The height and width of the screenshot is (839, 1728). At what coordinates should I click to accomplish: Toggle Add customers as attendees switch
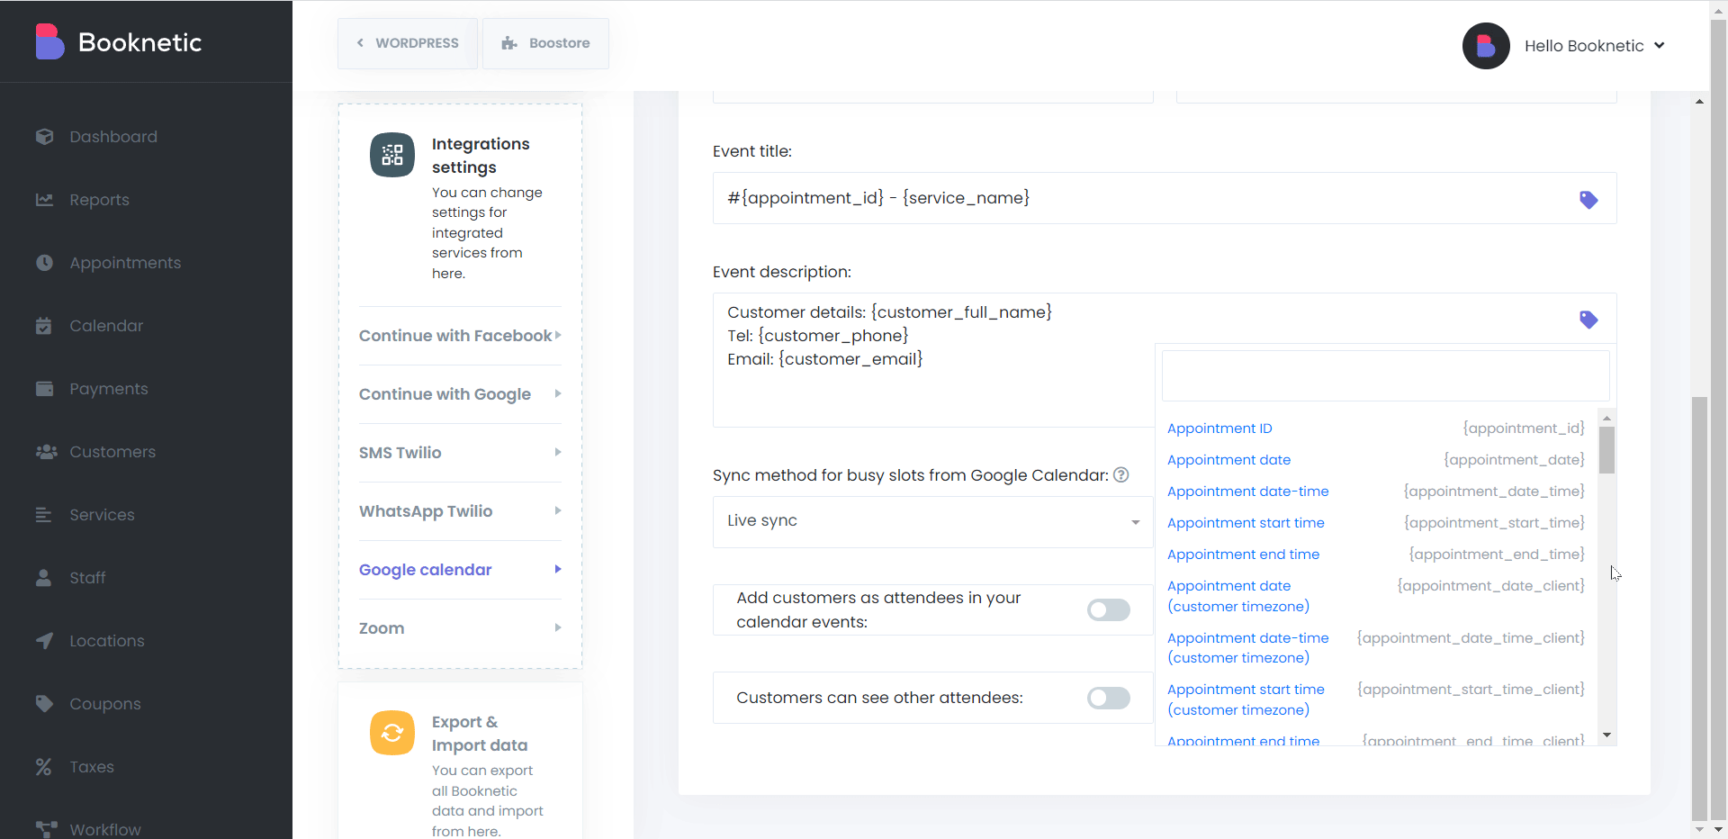[x=1108, y=610]
